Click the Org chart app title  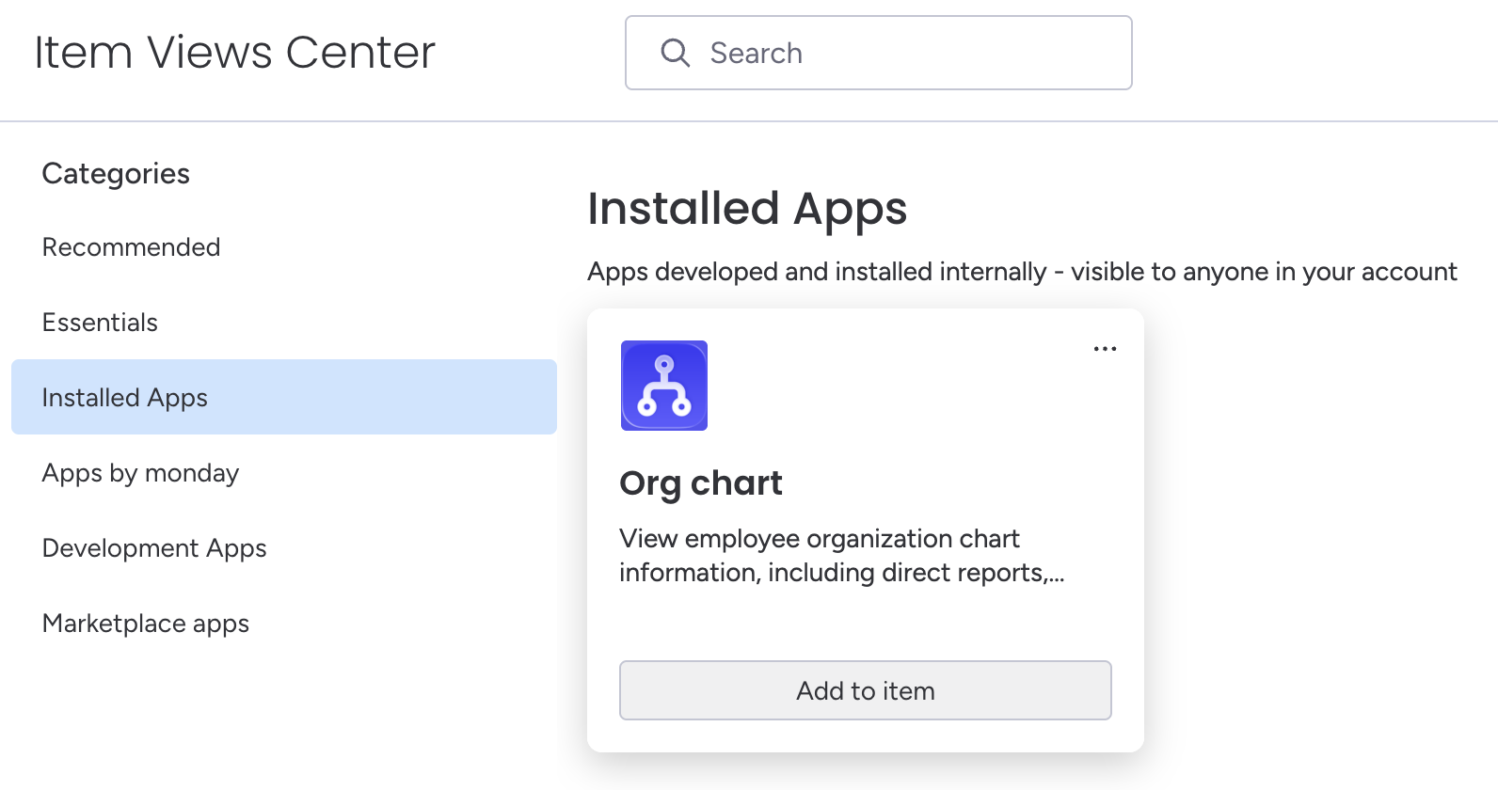pos(700,482)
